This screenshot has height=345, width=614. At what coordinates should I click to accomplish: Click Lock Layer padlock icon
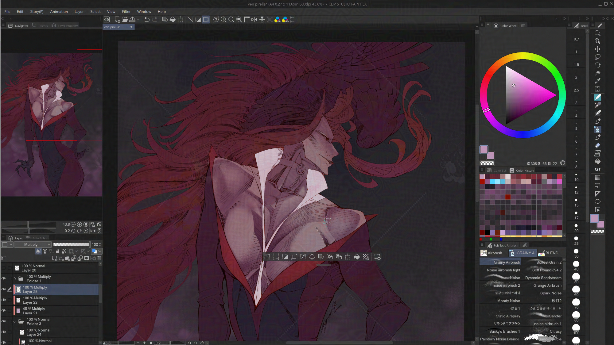58,251
